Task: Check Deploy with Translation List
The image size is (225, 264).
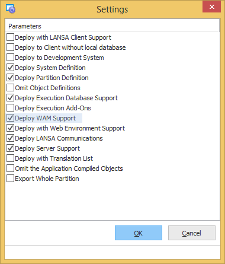Action: click(10, 158)
